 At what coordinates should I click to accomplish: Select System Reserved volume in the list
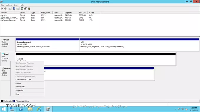coord(9,20)
